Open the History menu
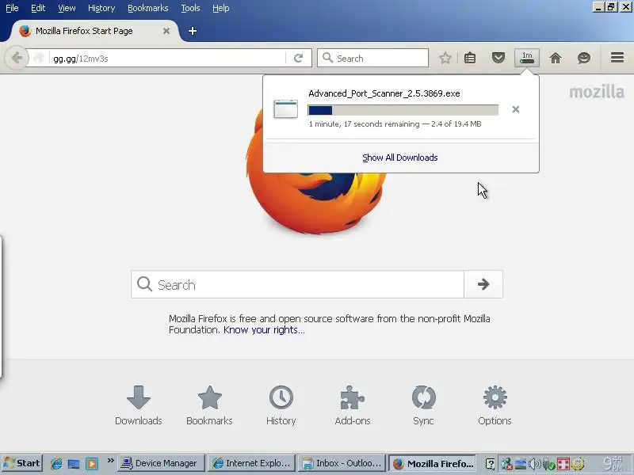Image resolution: width=634 pixels, height=475 pixels. (101, 8)
